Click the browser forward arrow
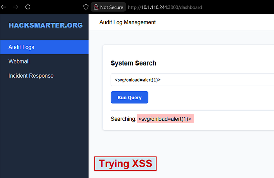 pos(16,7)
